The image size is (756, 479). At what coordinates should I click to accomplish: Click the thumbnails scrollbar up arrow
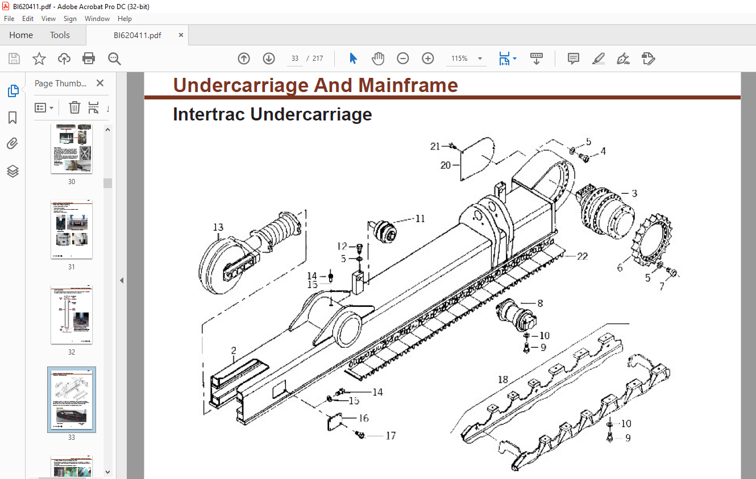(x=107, y=129)
